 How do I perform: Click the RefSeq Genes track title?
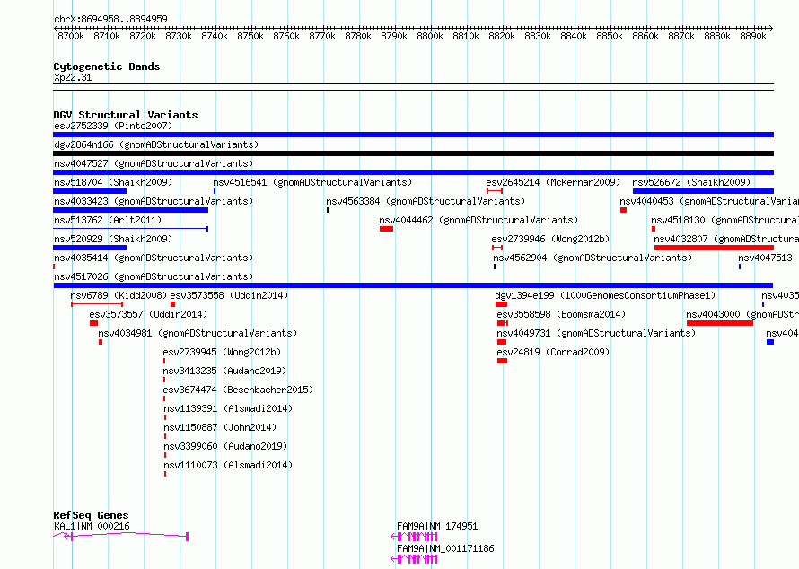[x=91, y=515]
